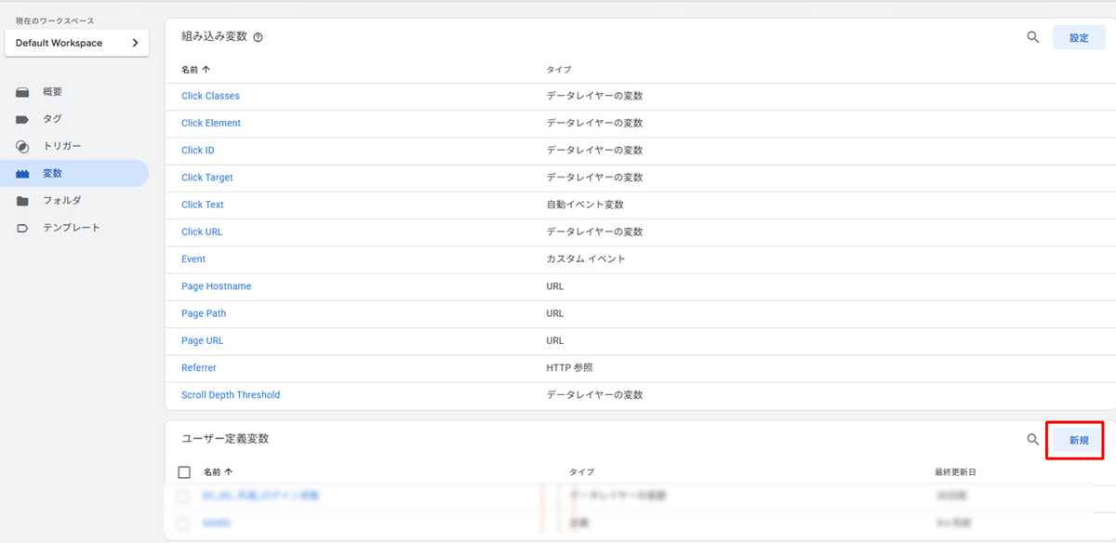This screenshot has width=1116, height=543.
Task: Open the Page Hostname variable
Action: 216,286
